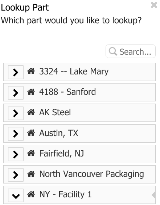Expand the Fairfield, NJ chevron
This screenshot has height=205, width=160.
[x=16, y=154]
